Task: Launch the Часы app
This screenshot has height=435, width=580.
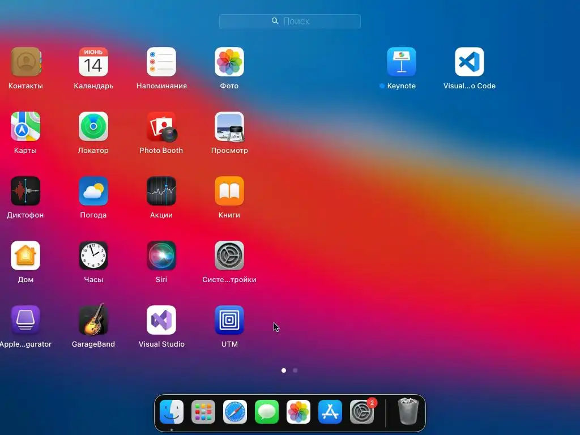Action: 93,255
